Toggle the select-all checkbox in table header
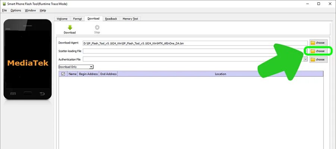 pyautogui.click(x=63, y=74)
